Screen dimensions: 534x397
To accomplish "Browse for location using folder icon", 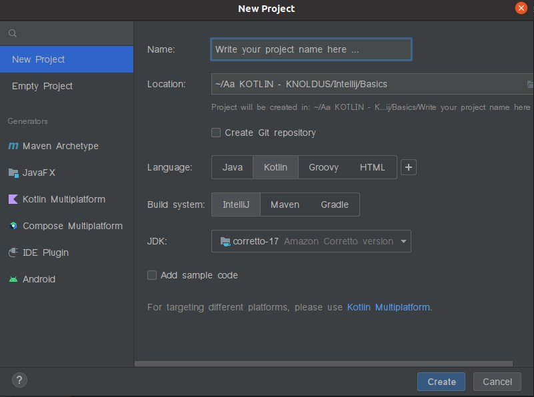I will [x=529, y=84].
